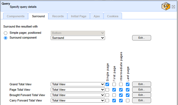Click the orange cube query icon
The width and height of the screenshot is (178, 105).
click(x=166, y=6)
